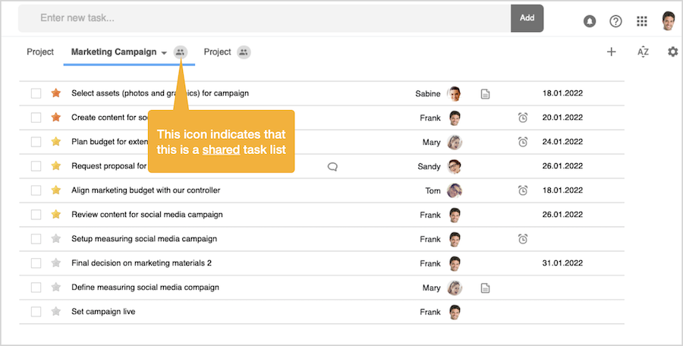683x346 pixels.
Task: Click reminder alarm icon for Plan budget task
Action: click(x=523, y=142)
